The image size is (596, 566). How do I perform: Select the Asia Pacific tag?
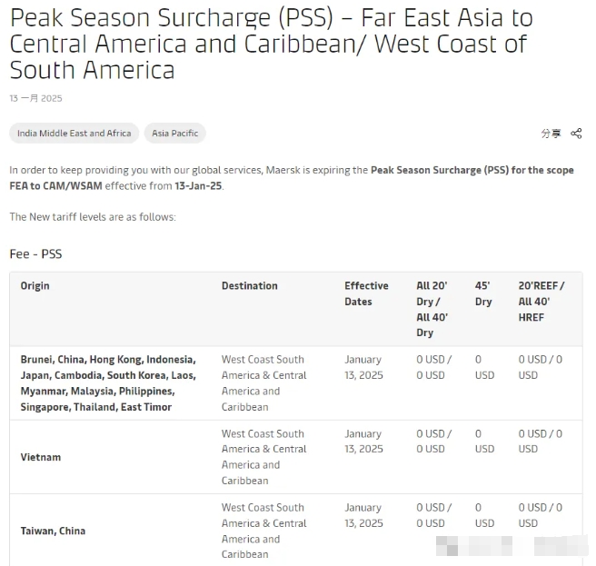coord(174,133)
